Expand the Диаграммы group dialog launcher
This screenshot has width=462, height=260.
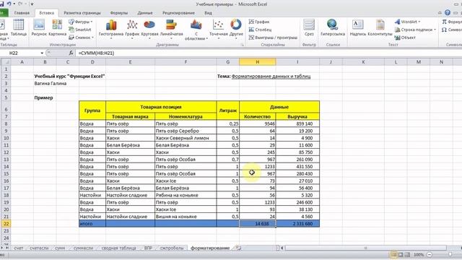243,45
